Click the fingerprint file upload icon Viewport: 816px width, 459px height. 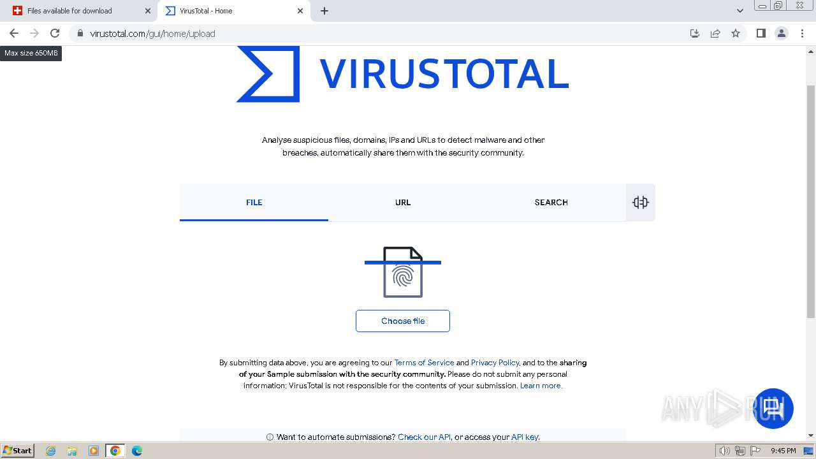tap(403, 272)
